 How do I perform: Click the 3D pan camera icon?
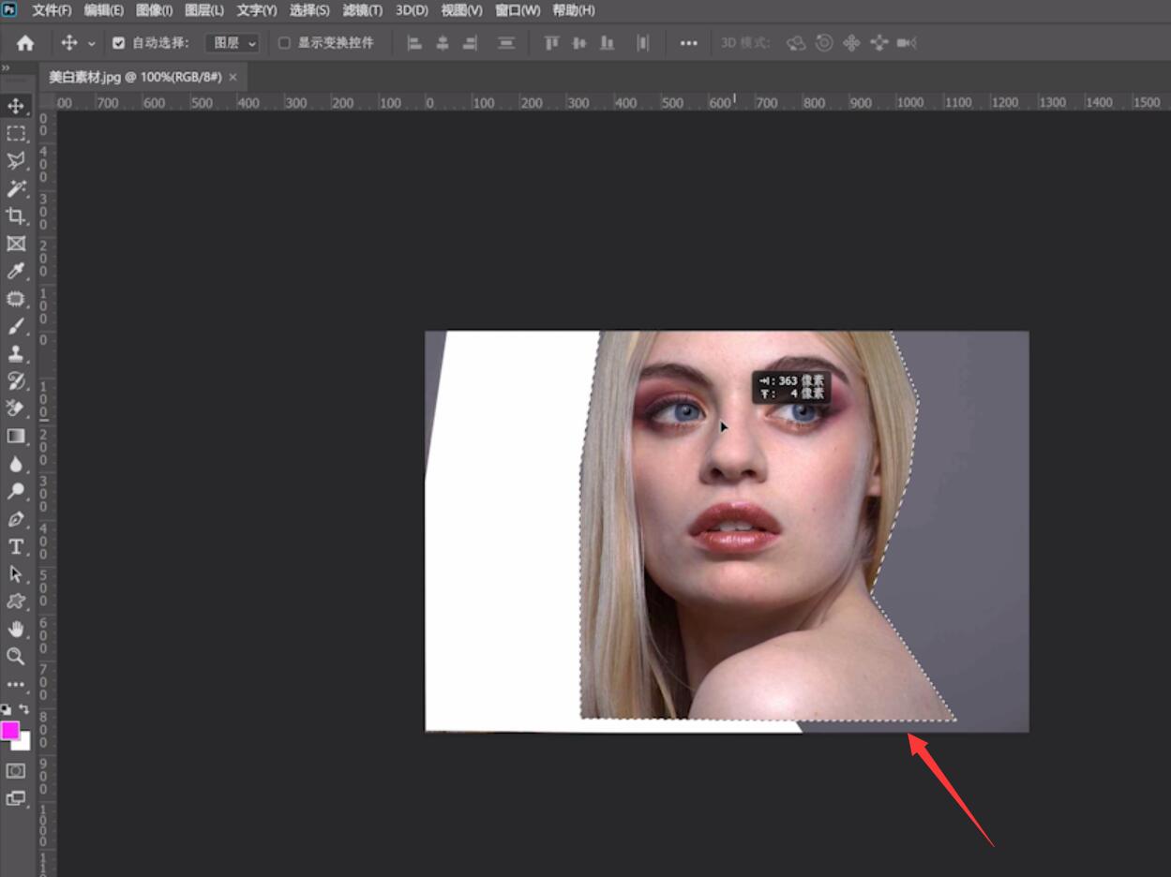point(851,43)
